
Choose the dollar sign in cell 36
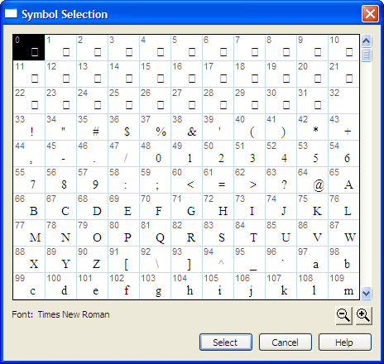(x=123, y=127)
